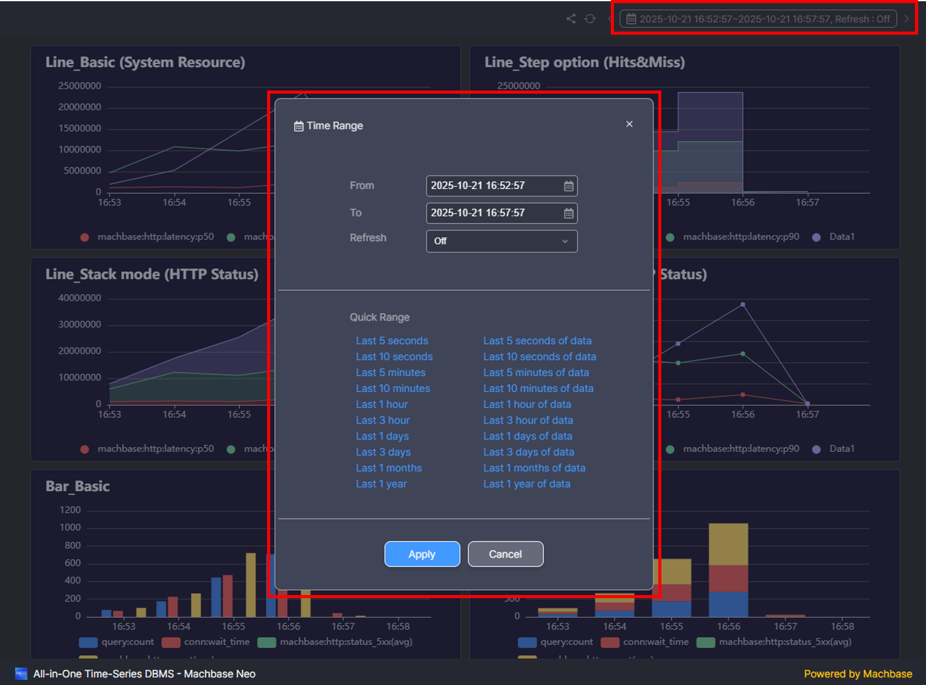Click the From date-time input field

coord(493,186)
